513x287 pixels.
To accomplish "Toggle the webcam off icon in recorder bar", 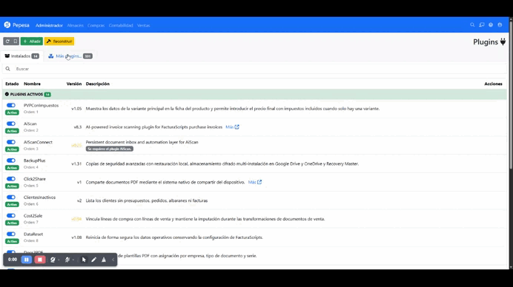I will coord(53,260).
